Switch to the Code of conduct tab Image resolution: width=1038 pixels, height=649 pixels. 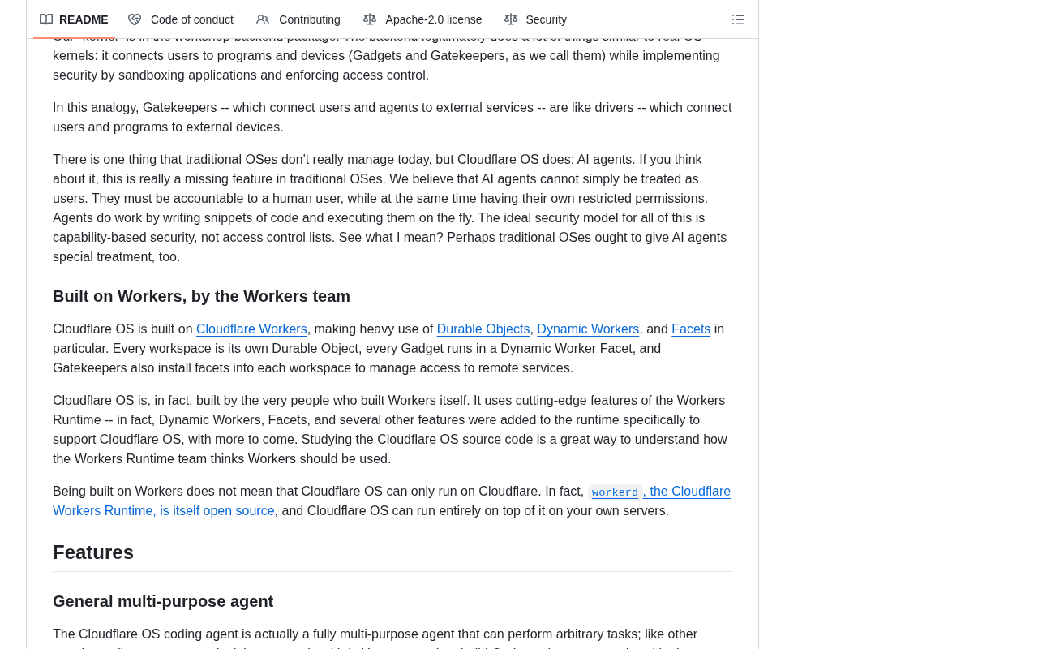coord(181,19)
